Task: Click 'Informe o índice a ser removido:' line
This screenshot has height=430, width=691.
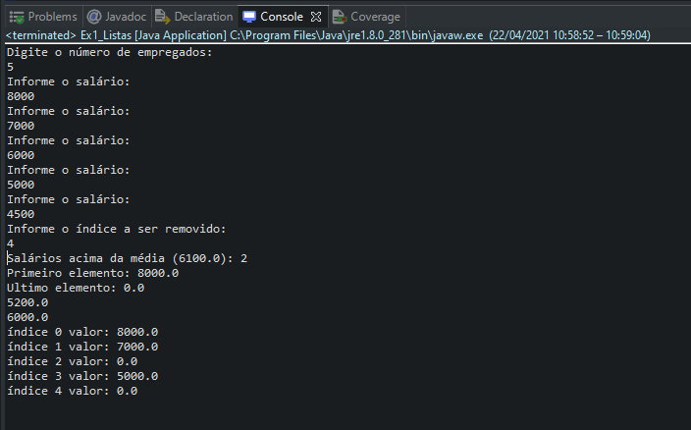Action: click(117, 229)
